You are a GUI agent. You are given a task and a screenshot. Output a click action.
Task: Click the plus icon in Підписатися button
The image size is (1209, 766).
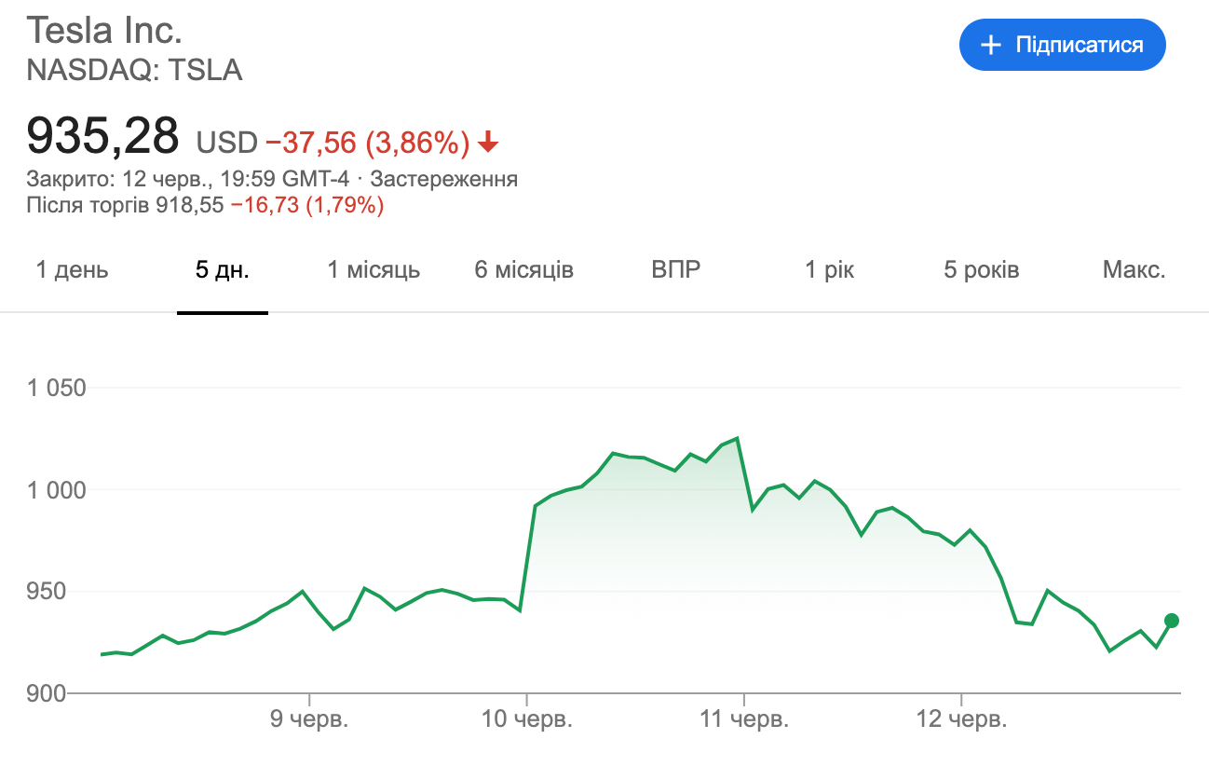[x=992, y=45]
